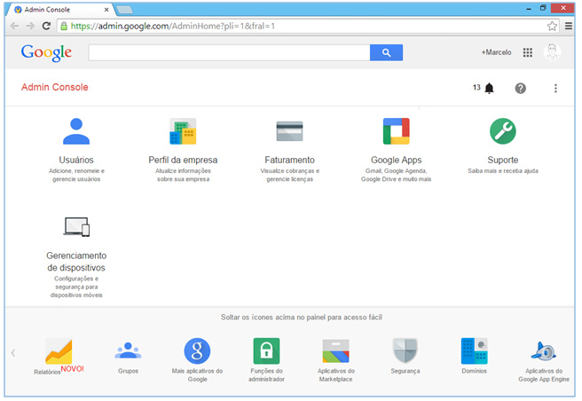Viewport: 582px width, 401px height.
Task: Open the Usuários icon
Action: pyautogui.click(x=76, y=131)
